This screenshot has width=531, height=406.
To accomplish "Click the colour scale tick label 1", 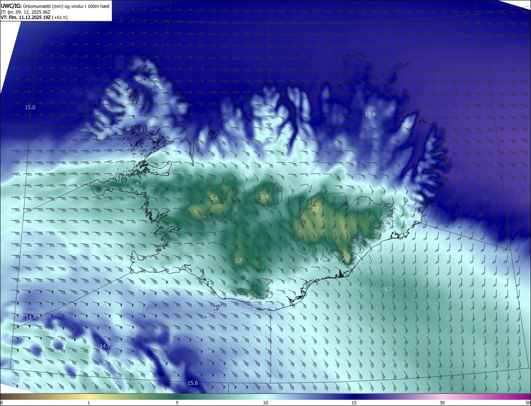I will 89,403.
